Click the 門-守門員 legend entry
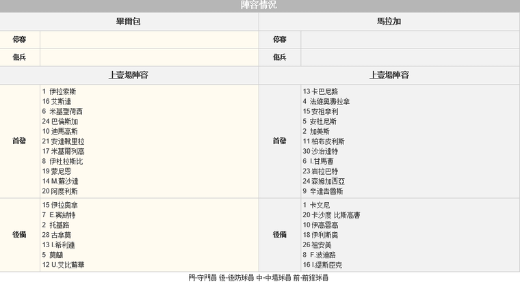Screen dimensions: 520x282 pyautogui.click(x=203, y=278)
